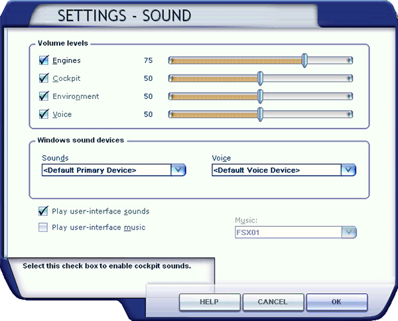This screenshot has height=321, width=398.
Task: Open the HELP button
Action: [x=210, y=302]
